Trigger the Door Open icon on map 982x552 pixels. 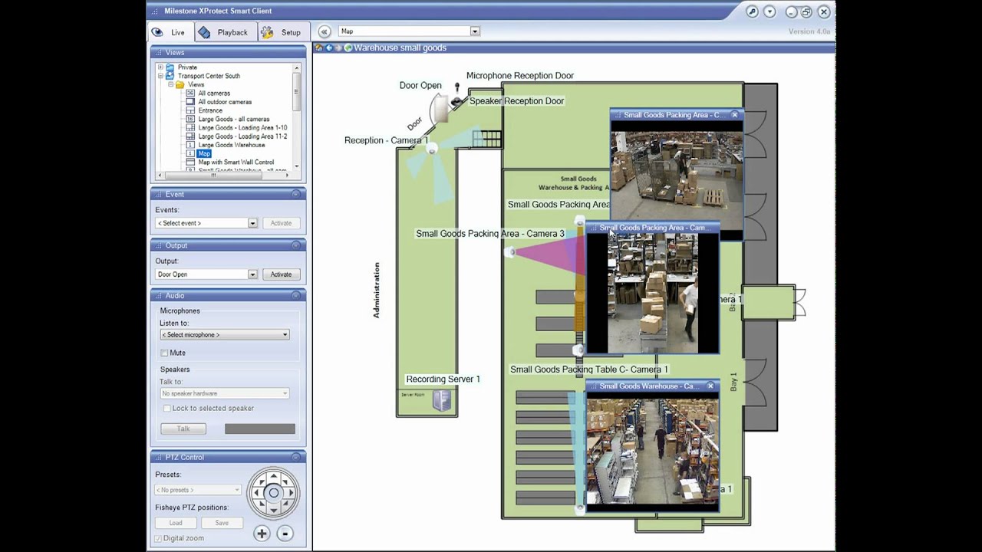441,109
